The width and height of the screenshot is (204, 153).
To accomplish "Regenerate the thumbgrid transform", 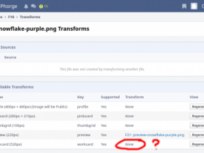I will pos(197,125).
